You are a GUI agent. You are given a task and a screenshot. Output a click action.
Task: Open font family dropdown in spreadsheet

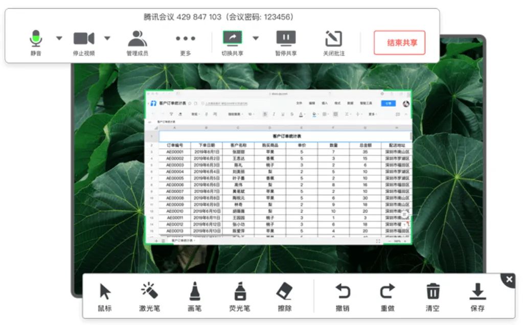tap(235, 114)
